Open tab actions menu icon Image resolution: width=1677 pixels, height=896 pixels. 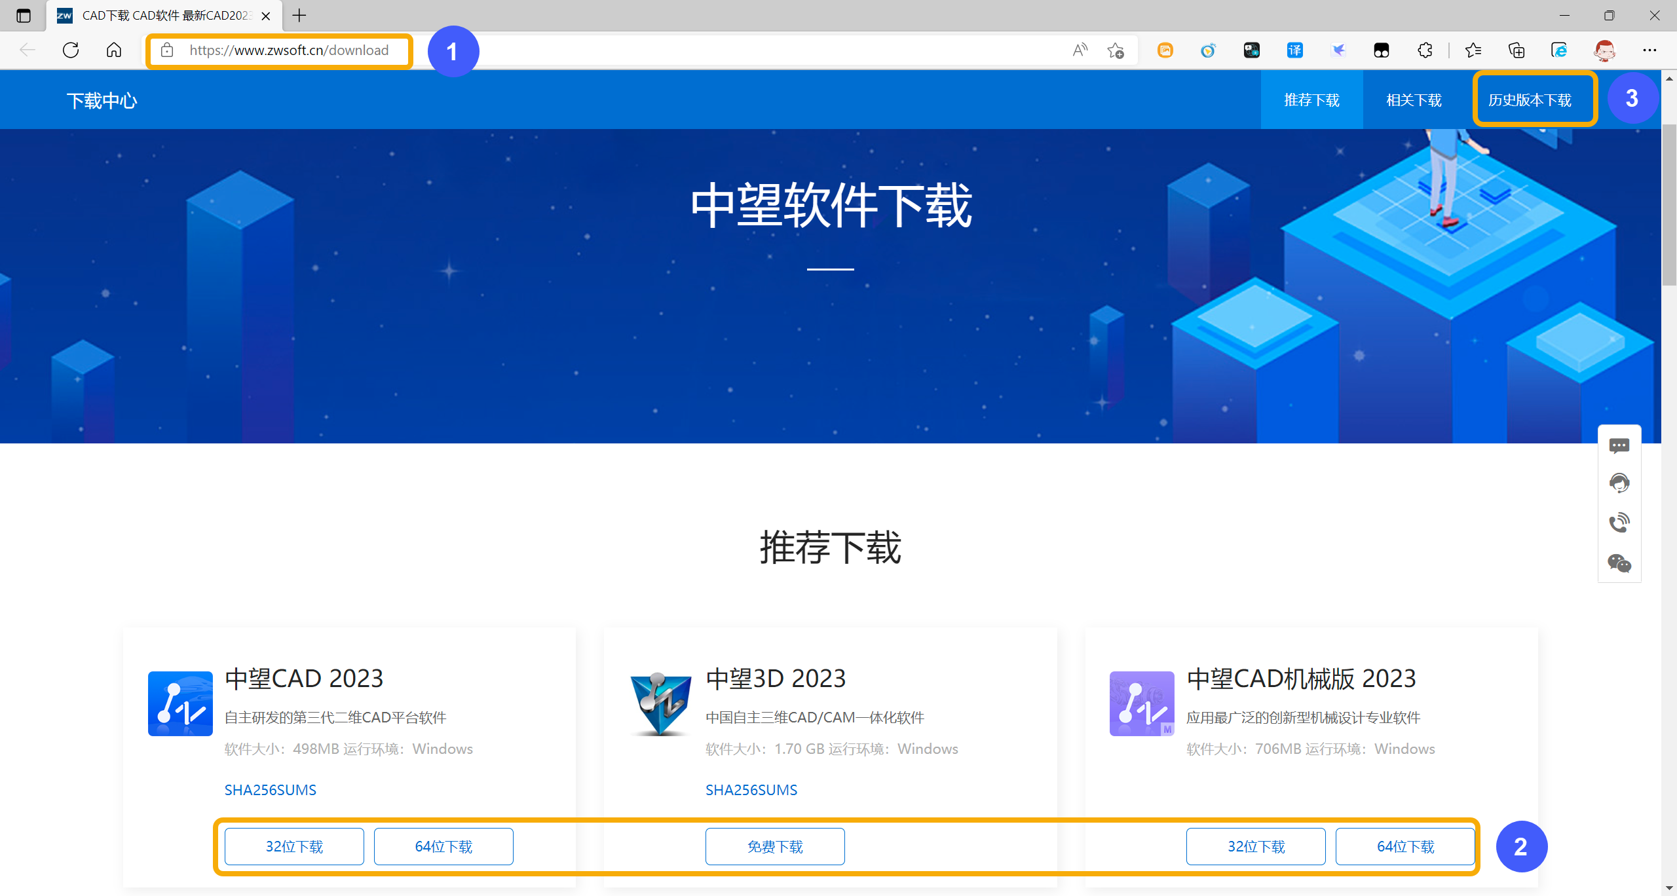24,16
